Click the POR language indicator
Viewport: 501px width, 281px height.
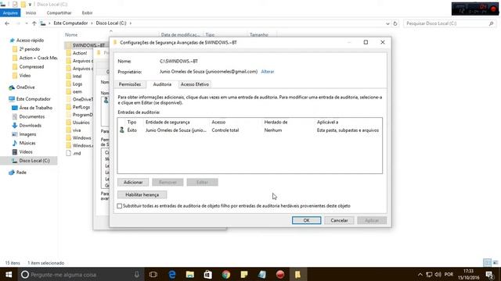tap(449, 274)
